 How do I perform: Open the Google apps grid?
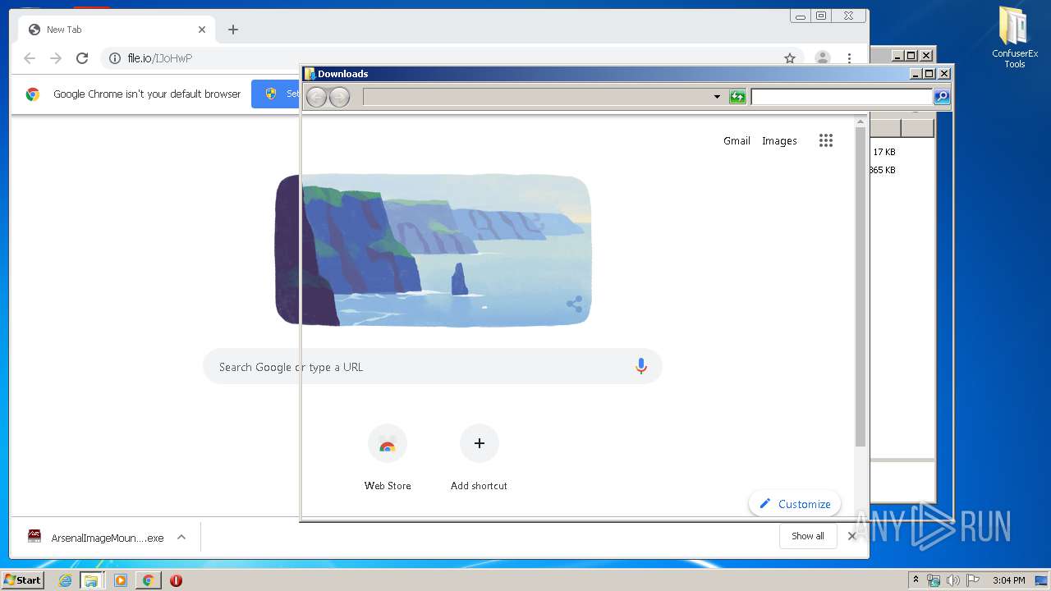click(826, 140)
